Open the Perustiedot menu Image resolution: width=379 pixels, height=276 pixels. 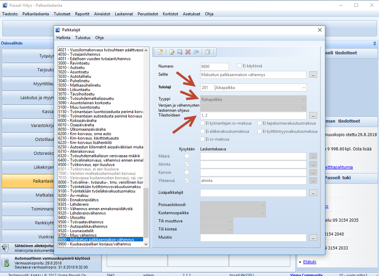(x=148, y=14)
